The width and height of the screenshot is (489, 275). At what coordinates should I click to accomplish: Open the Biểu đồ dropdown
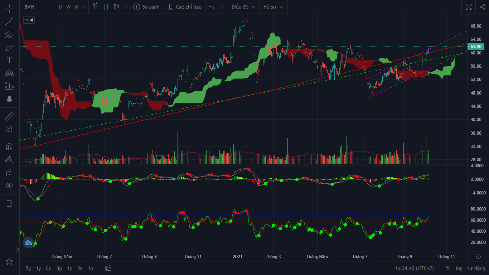click(243, 7)
